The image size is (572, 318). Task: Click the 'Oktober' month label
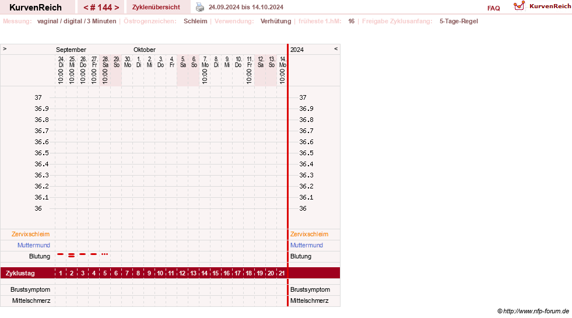145,50
